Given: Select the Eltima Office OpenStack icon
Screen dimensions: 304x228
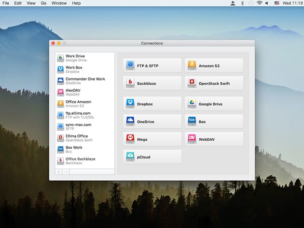Looking at the screenshot, I should 60,138.
